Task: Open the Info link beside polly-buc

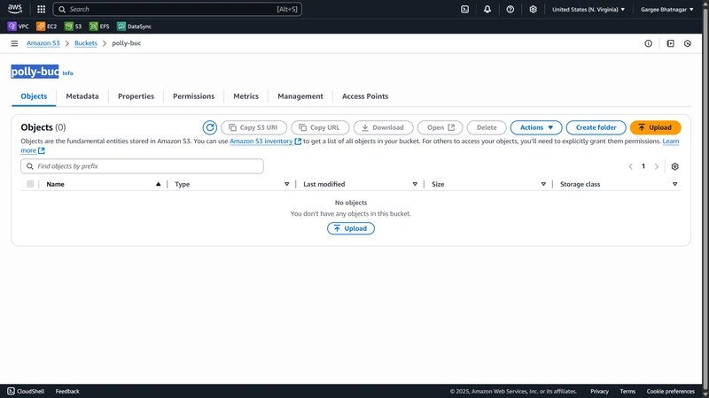Action: pyautogui.click(x=68, y=73)
